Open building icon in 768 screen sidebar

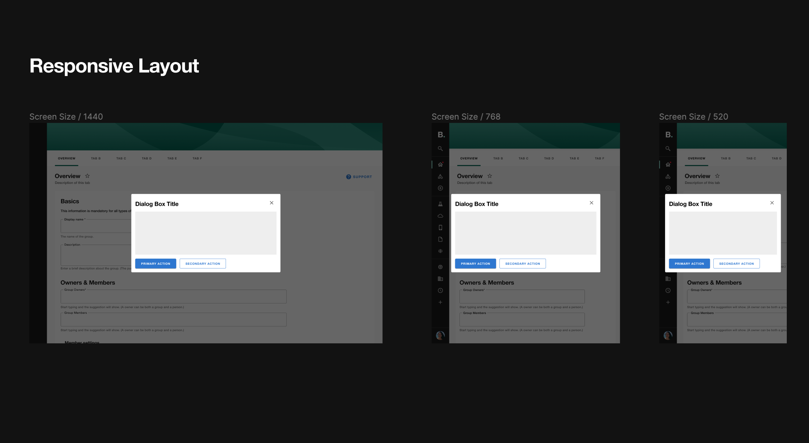[x=440, y=279]
